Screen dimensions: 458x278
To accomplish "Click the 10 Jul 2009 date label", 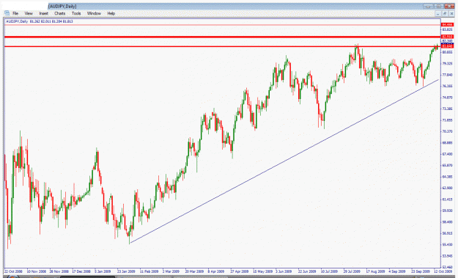I will (329, 271).
